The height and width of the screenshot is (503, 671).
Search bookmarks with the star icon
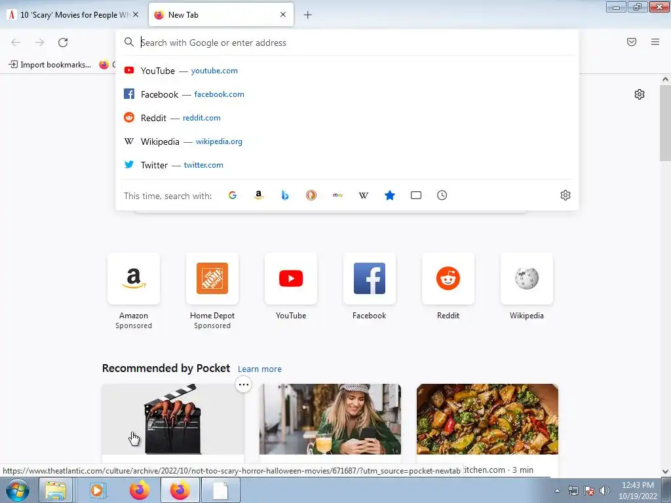390,195
